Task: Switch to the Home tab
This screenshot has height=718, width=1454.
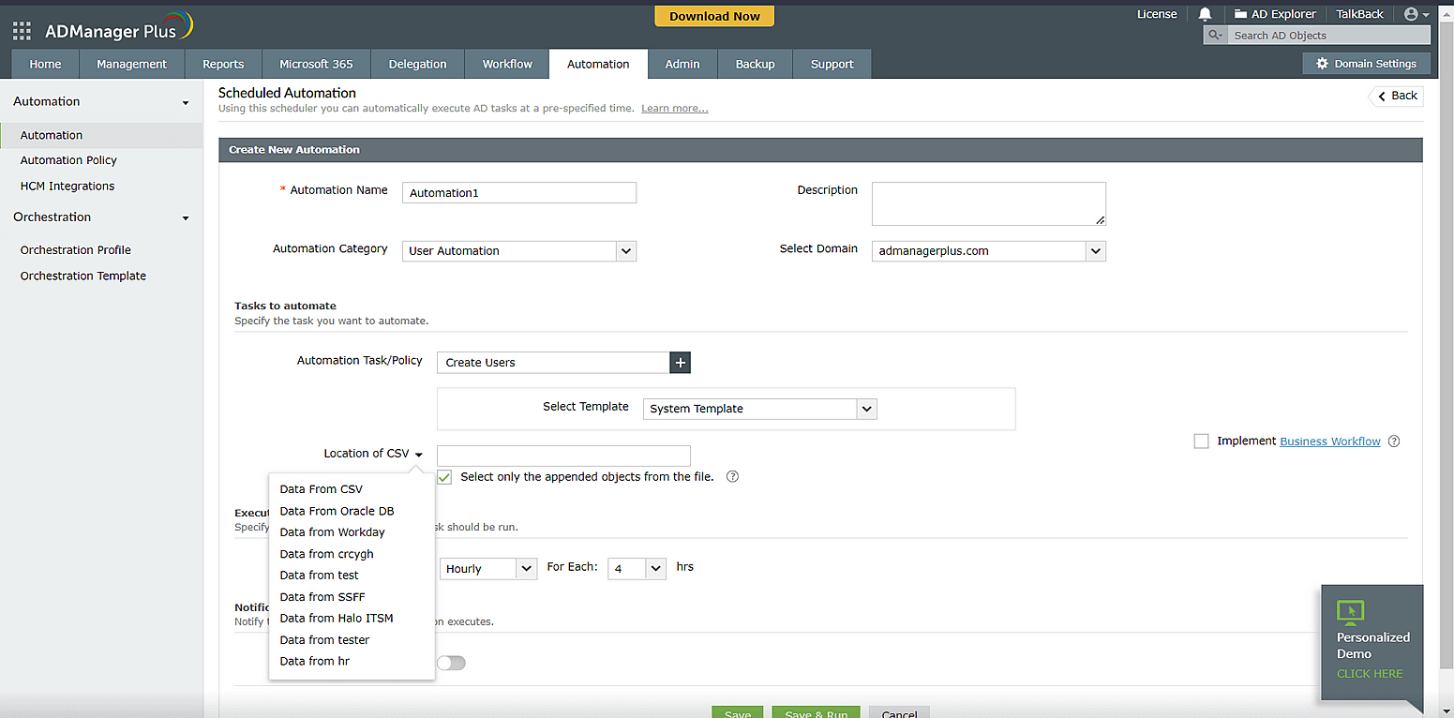Action: (45, 64)
